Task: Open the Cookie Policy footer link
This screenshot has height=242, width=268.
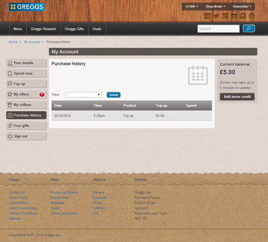Action: tap(18, 203)
